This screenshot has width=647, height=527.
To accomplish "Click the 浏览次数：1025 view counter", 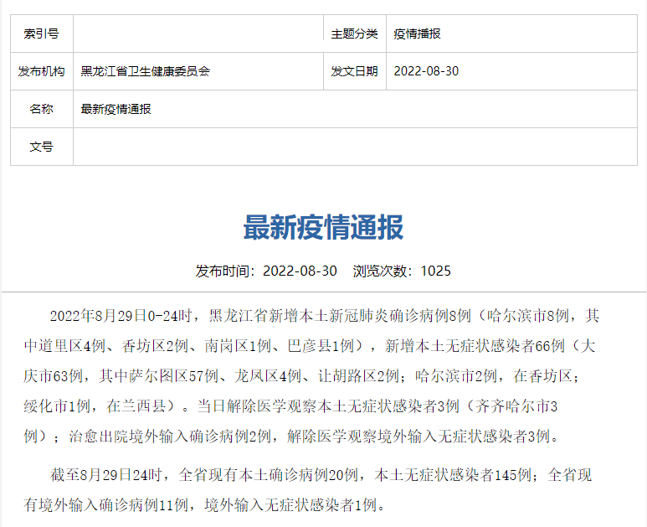I will (402, 271).
